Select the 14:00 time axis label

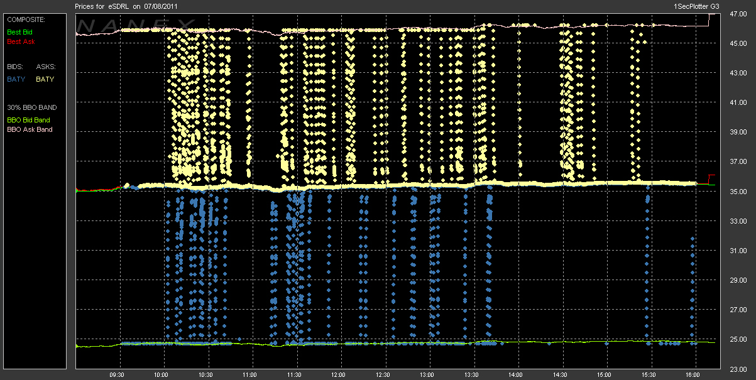pos(516,375)
